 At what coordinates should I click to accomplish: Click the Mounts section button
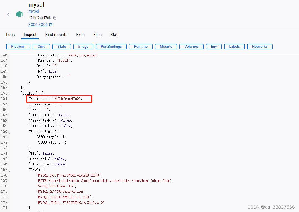[x=166, y=47]
